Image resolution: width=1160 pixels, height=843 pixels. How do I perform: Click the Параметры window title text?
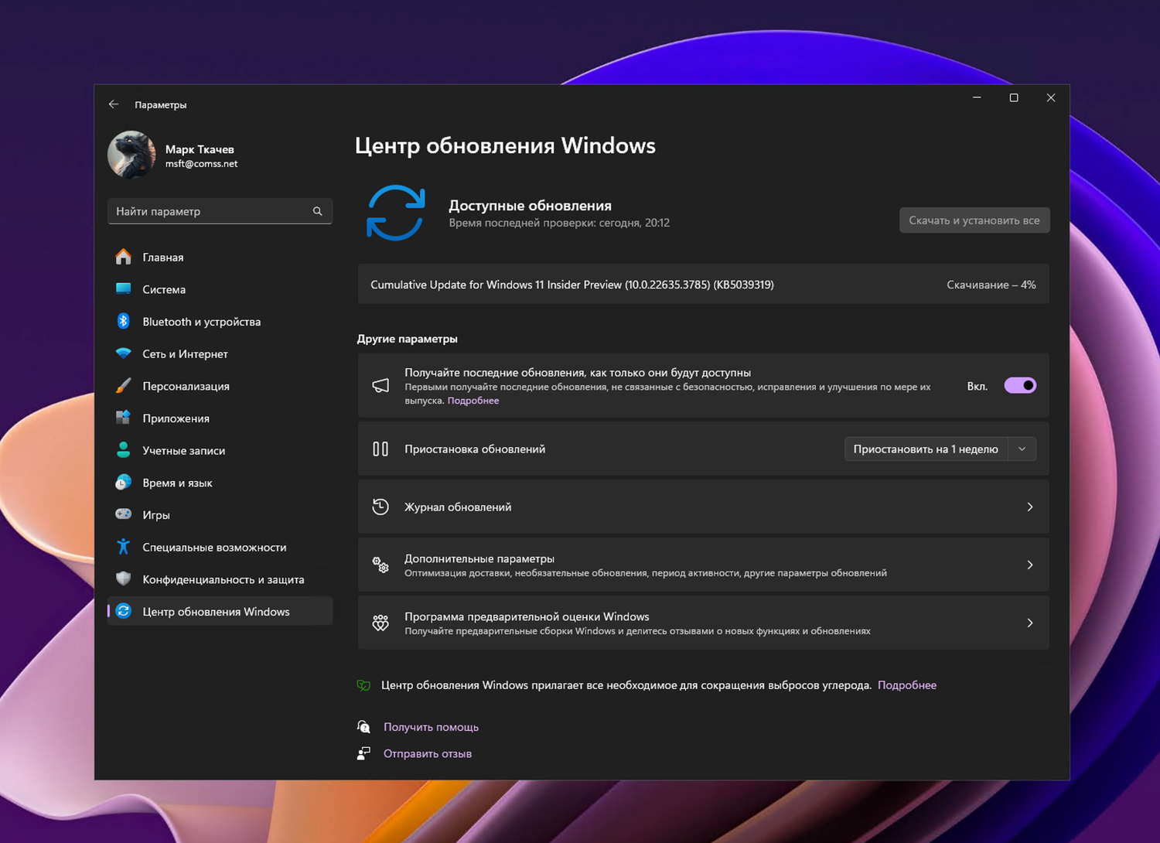tap(160, 104)
